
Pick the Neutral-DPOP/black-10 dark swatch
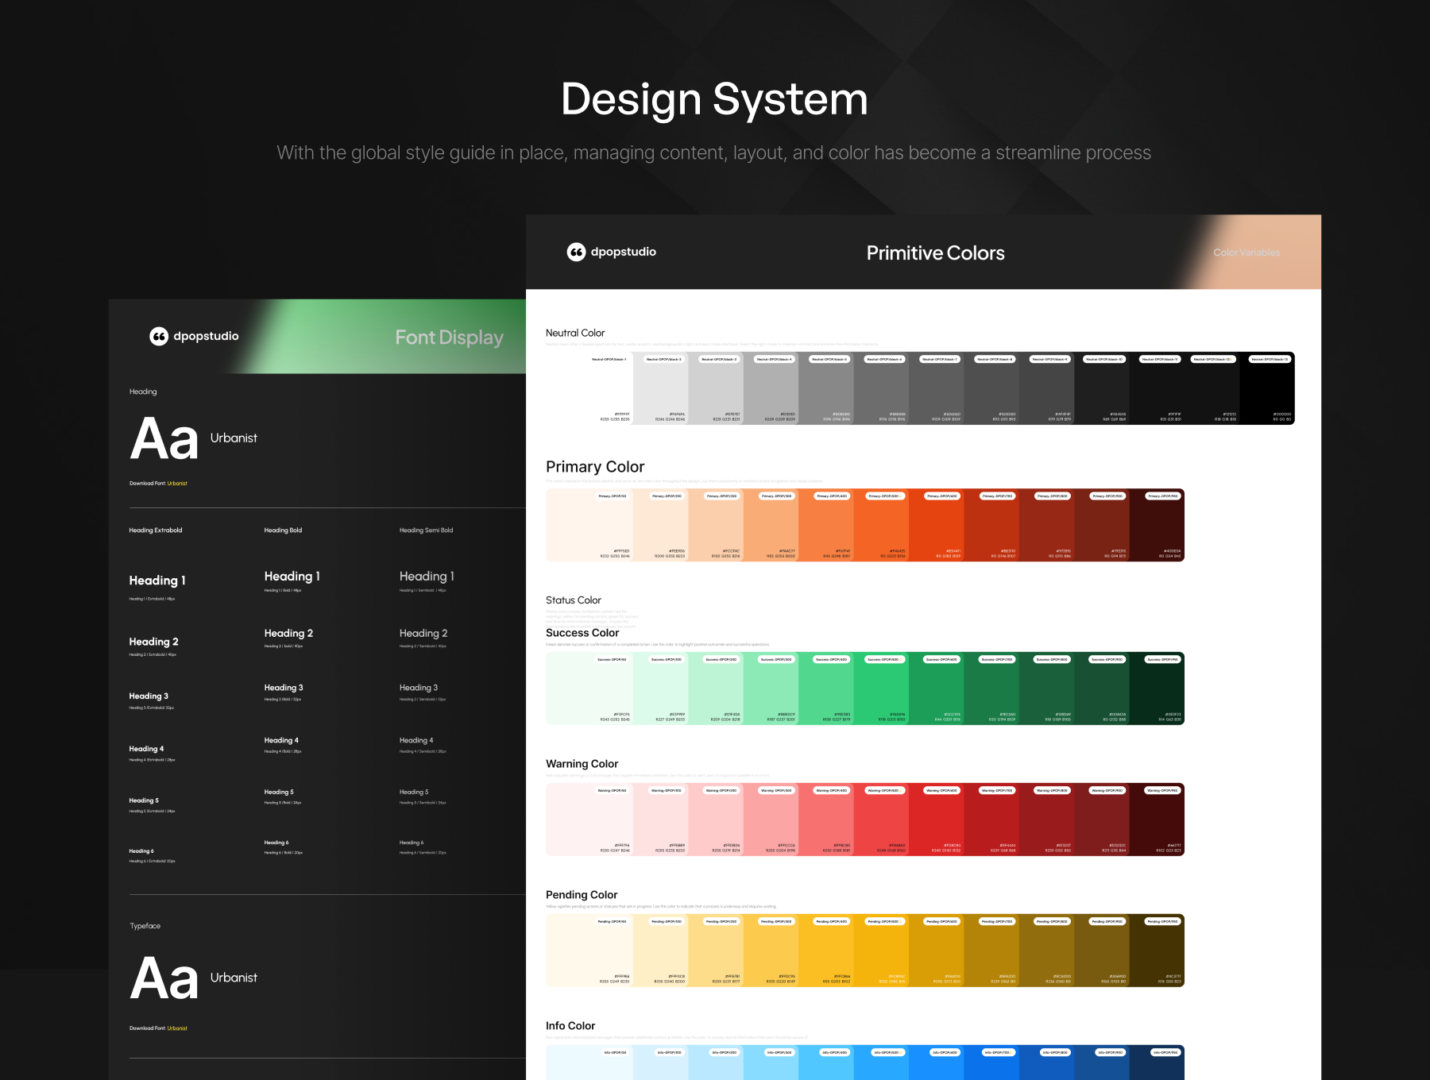pos(1101,388)
